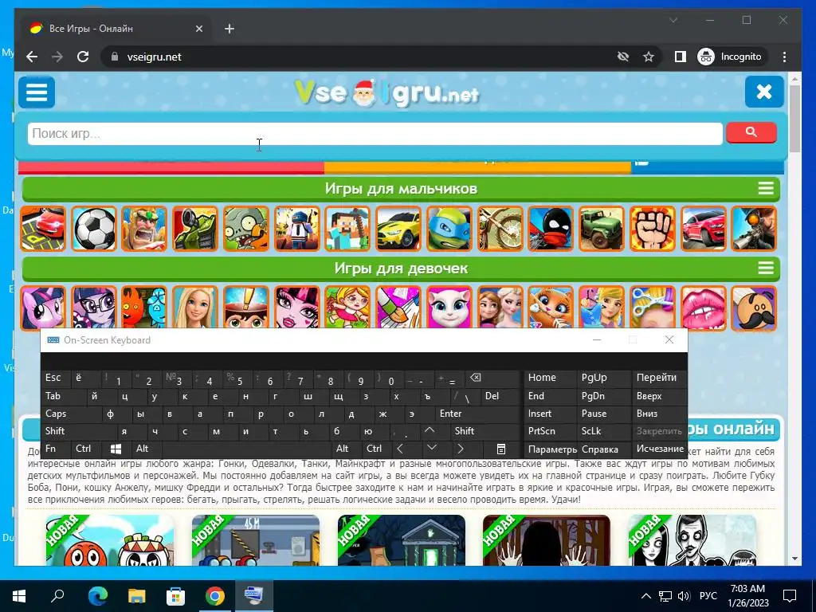The width and height of the screenshot is (816, 612).
Task: Click Исчезание key on On-Screen Keyboard
Action: (659, 449)
